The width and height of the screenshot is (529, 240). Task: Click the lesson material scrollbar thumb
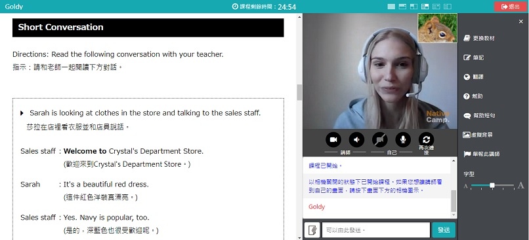pyautogui.click(x=299, y=92)
